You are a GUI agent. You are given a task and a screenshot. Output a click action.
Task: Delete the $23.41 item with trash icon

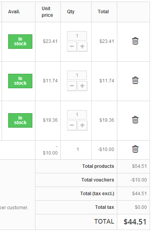point(135,41)
